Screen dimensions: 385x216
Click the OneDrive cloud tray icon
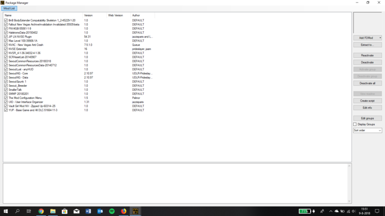click(337, 211)
